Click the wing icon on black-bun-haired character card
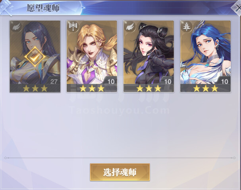This screenshot has height=190, width=241. coord(130,27)
